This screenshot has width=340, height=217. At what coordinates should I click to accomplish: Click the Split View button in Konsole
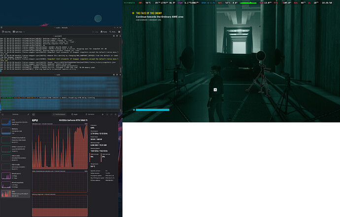(x=17, y=32)
